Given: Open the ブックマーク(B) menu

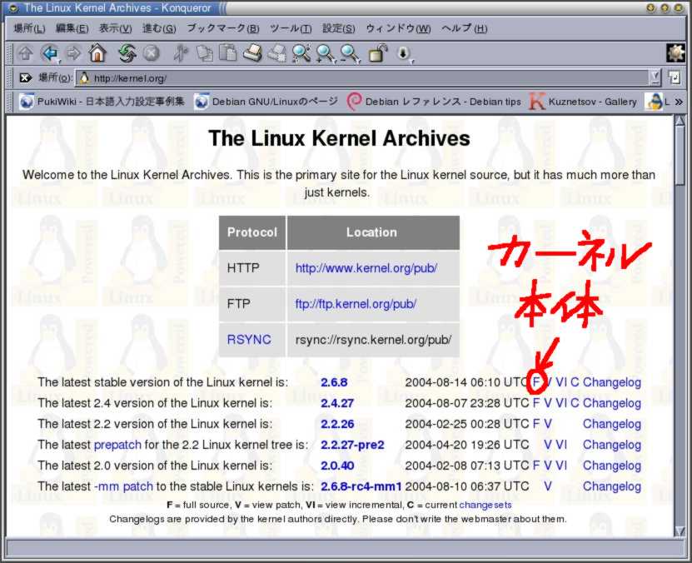Looking at the screenshot, I should 222,28.
